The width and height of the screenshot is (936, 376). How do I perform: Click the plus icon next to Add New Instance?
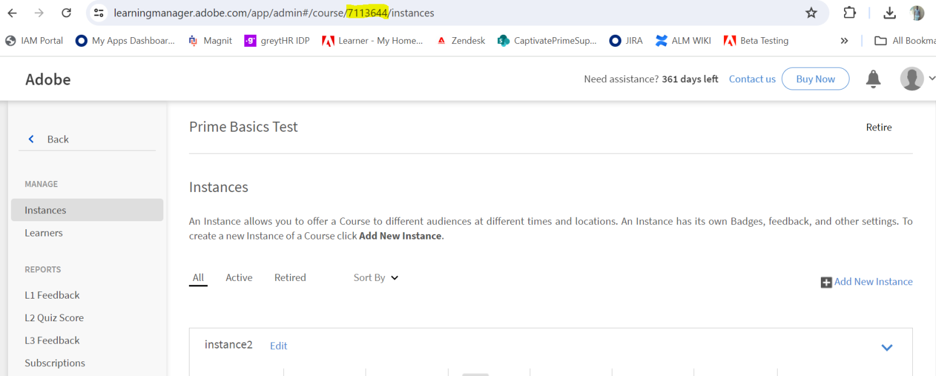point(826,282)
